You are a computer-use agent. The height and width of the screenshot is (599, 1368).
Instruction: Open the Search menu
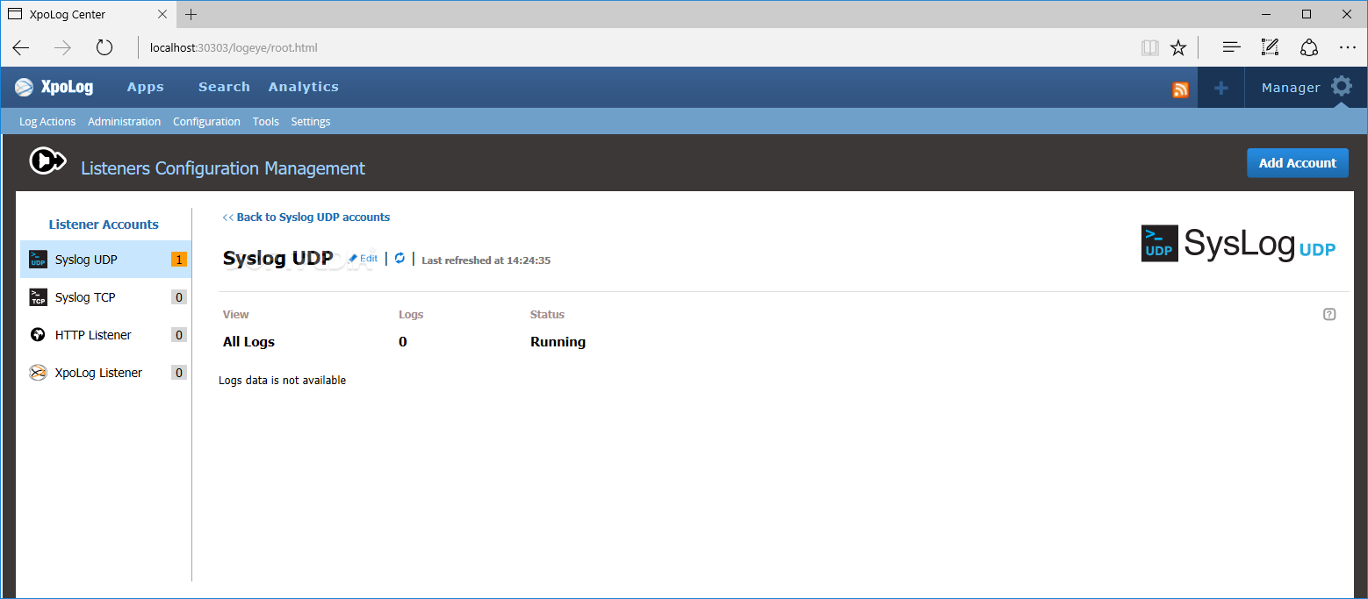pos(224,87)
